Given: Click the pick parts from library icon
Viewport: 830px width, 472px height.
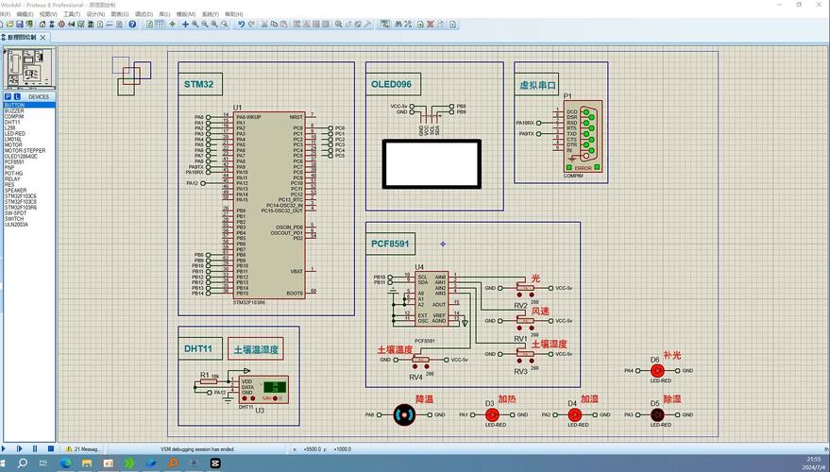Looking at the screenshot, I should point(338,24).
